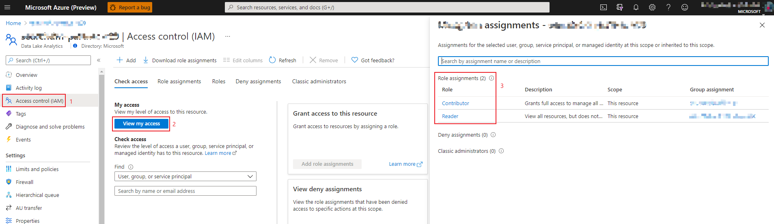
Task: Open the ellipsis menu beside Access control title
Action: pos(228,36)
